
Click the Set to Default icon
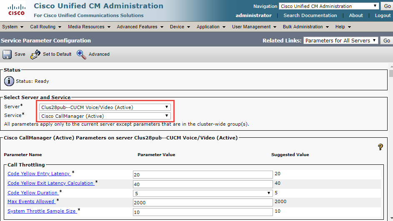[35, 54]
